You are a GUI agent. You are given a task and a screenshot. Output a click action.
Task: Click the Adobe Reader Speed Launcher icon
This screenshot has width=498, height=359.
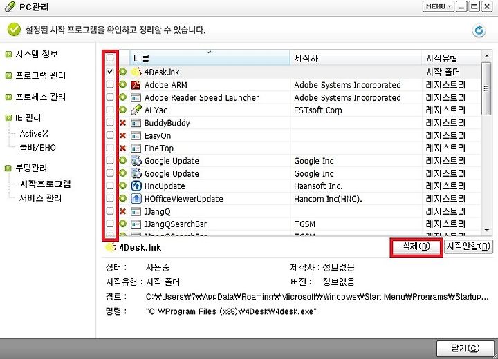click(x=136, y=97)
